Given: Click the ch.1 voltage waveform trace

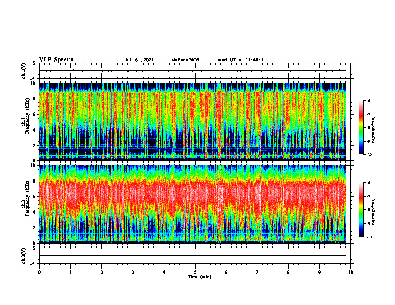Looking at the screenshot, I should coord(193,71).
